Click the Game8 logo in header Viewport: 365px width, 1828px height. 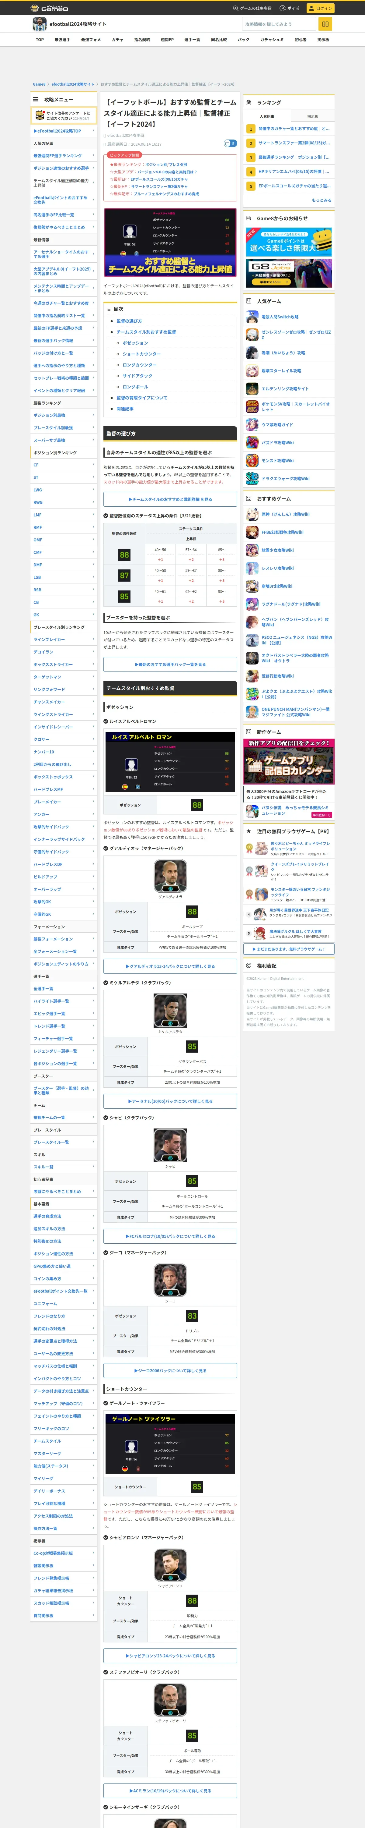[50, 8]
